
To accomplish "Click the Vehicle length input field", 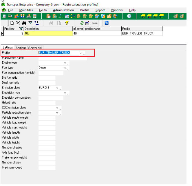I will 47,133.
